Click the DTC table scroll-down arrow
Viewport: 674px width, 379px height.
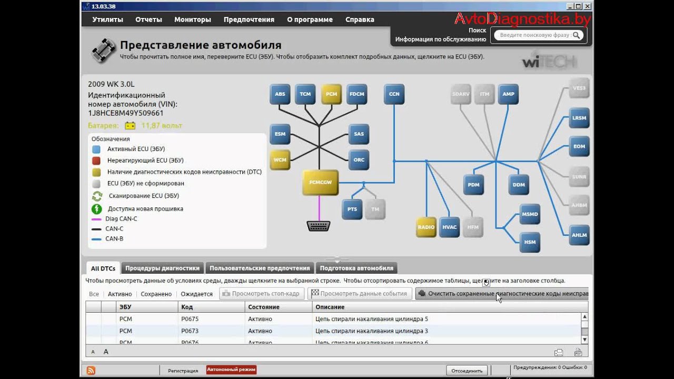click(x=584, y=340)
